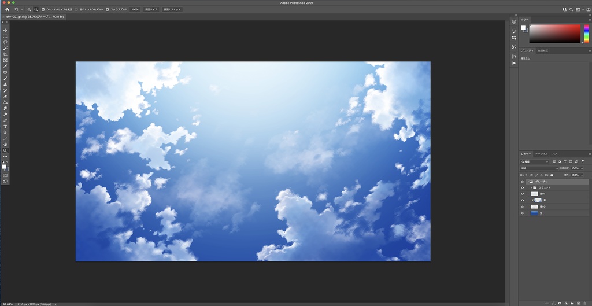592x306 pixels.
Task: Filter layers by pixel layer icon
Action: pyautogui.click(x=554, y=162)
